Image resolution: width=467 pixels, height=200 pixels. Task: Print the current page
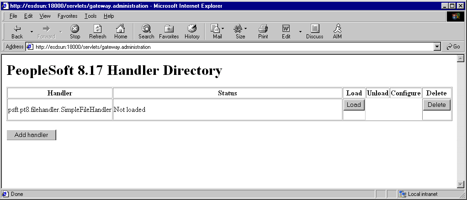263,32
